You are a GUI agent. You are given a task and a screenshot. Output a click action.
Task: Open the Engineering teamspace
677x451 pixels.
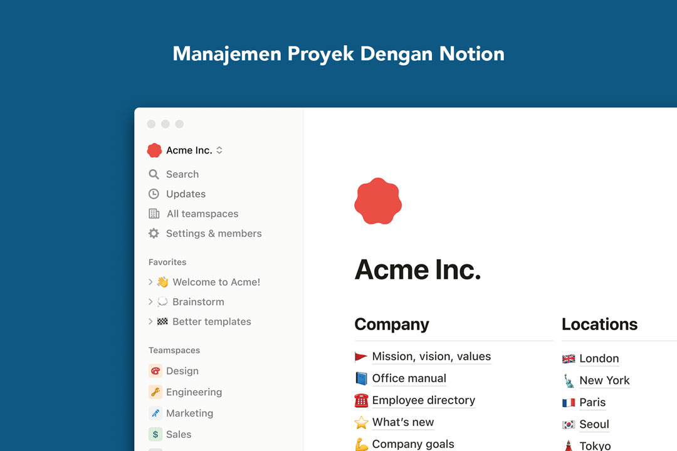tap(194, 392)
